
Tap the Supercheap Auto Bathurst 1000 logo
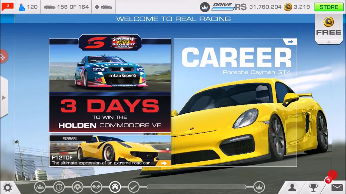coord(124,42)
